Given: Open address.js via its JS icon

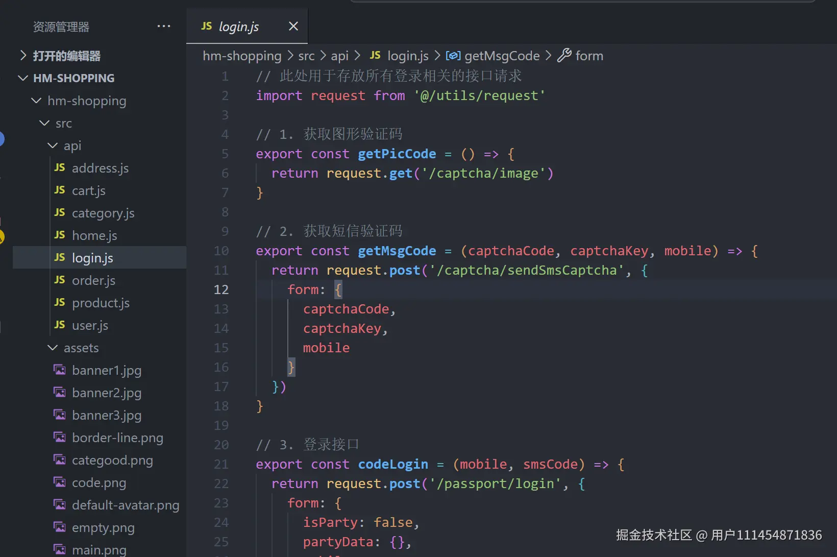Looking at the screenshot, I should [60, 167].
